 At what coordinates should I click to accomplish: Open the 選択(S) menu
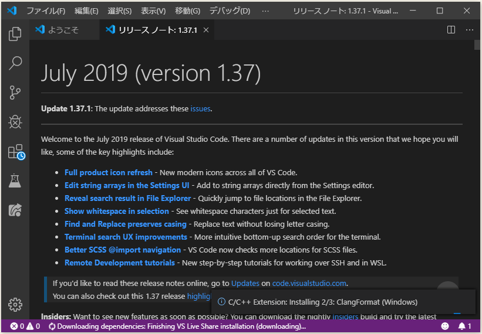pos(120,11)
